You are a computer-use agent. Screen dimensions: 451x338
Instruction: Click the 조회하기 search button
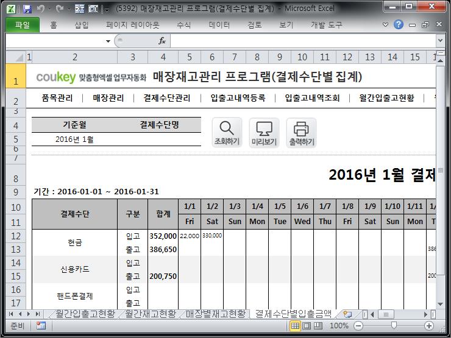227,133
